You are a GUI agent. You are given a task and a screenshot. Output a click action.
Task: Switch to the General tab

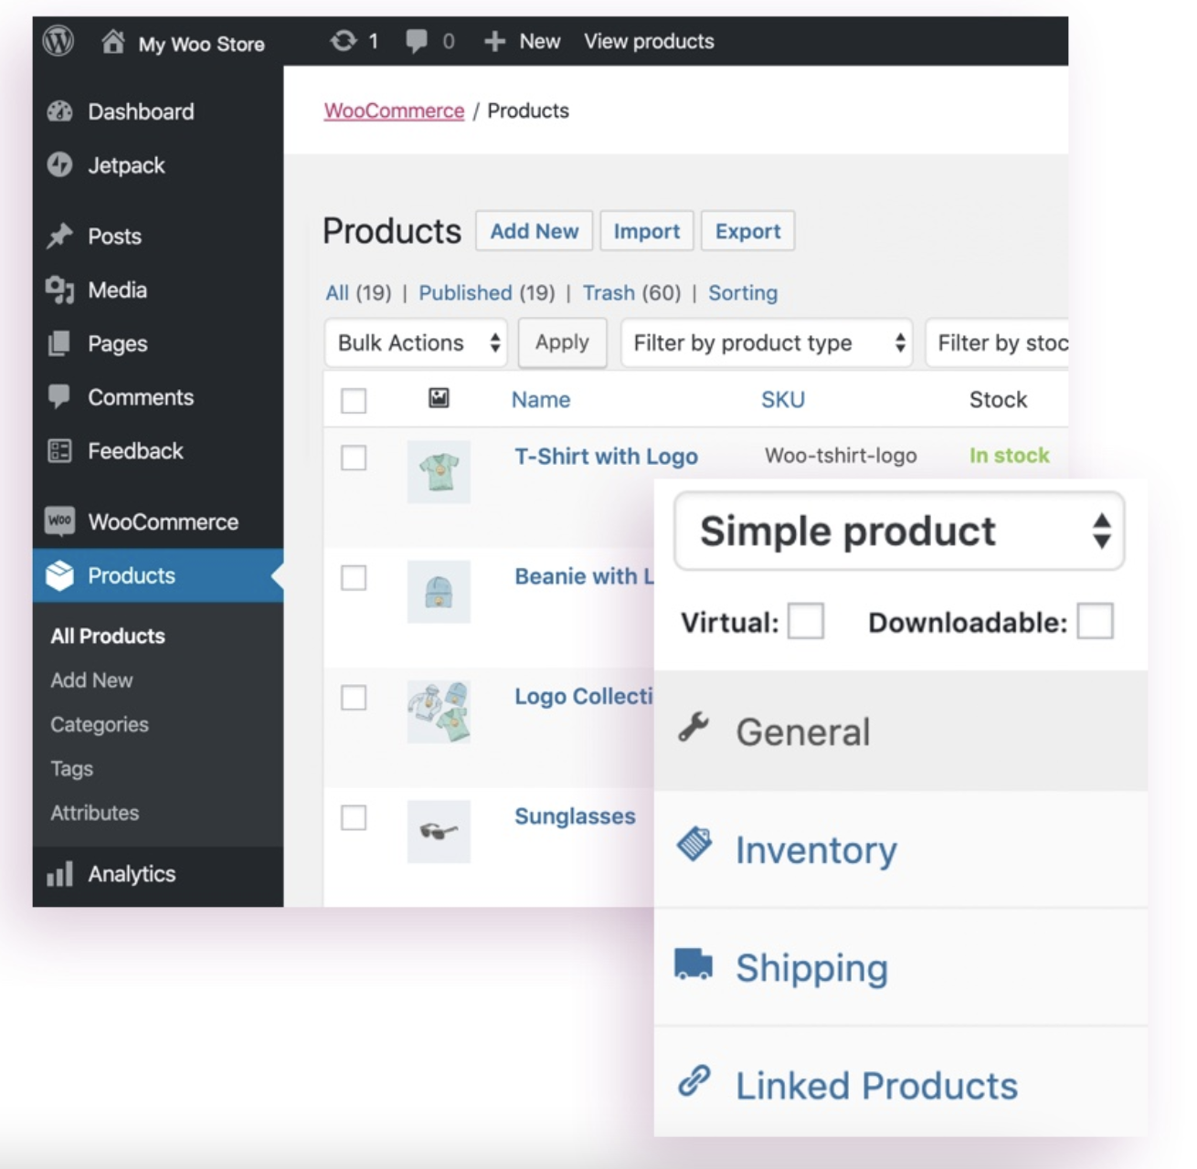click(901, 731)
